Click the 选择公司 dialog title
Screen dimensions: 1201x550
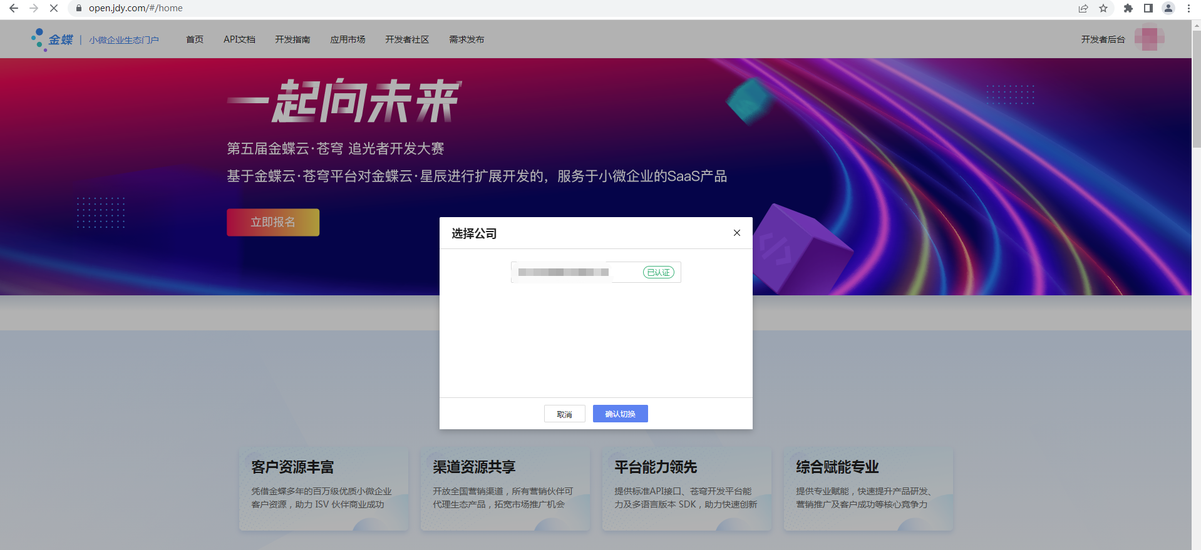click(x=474, y=233)
